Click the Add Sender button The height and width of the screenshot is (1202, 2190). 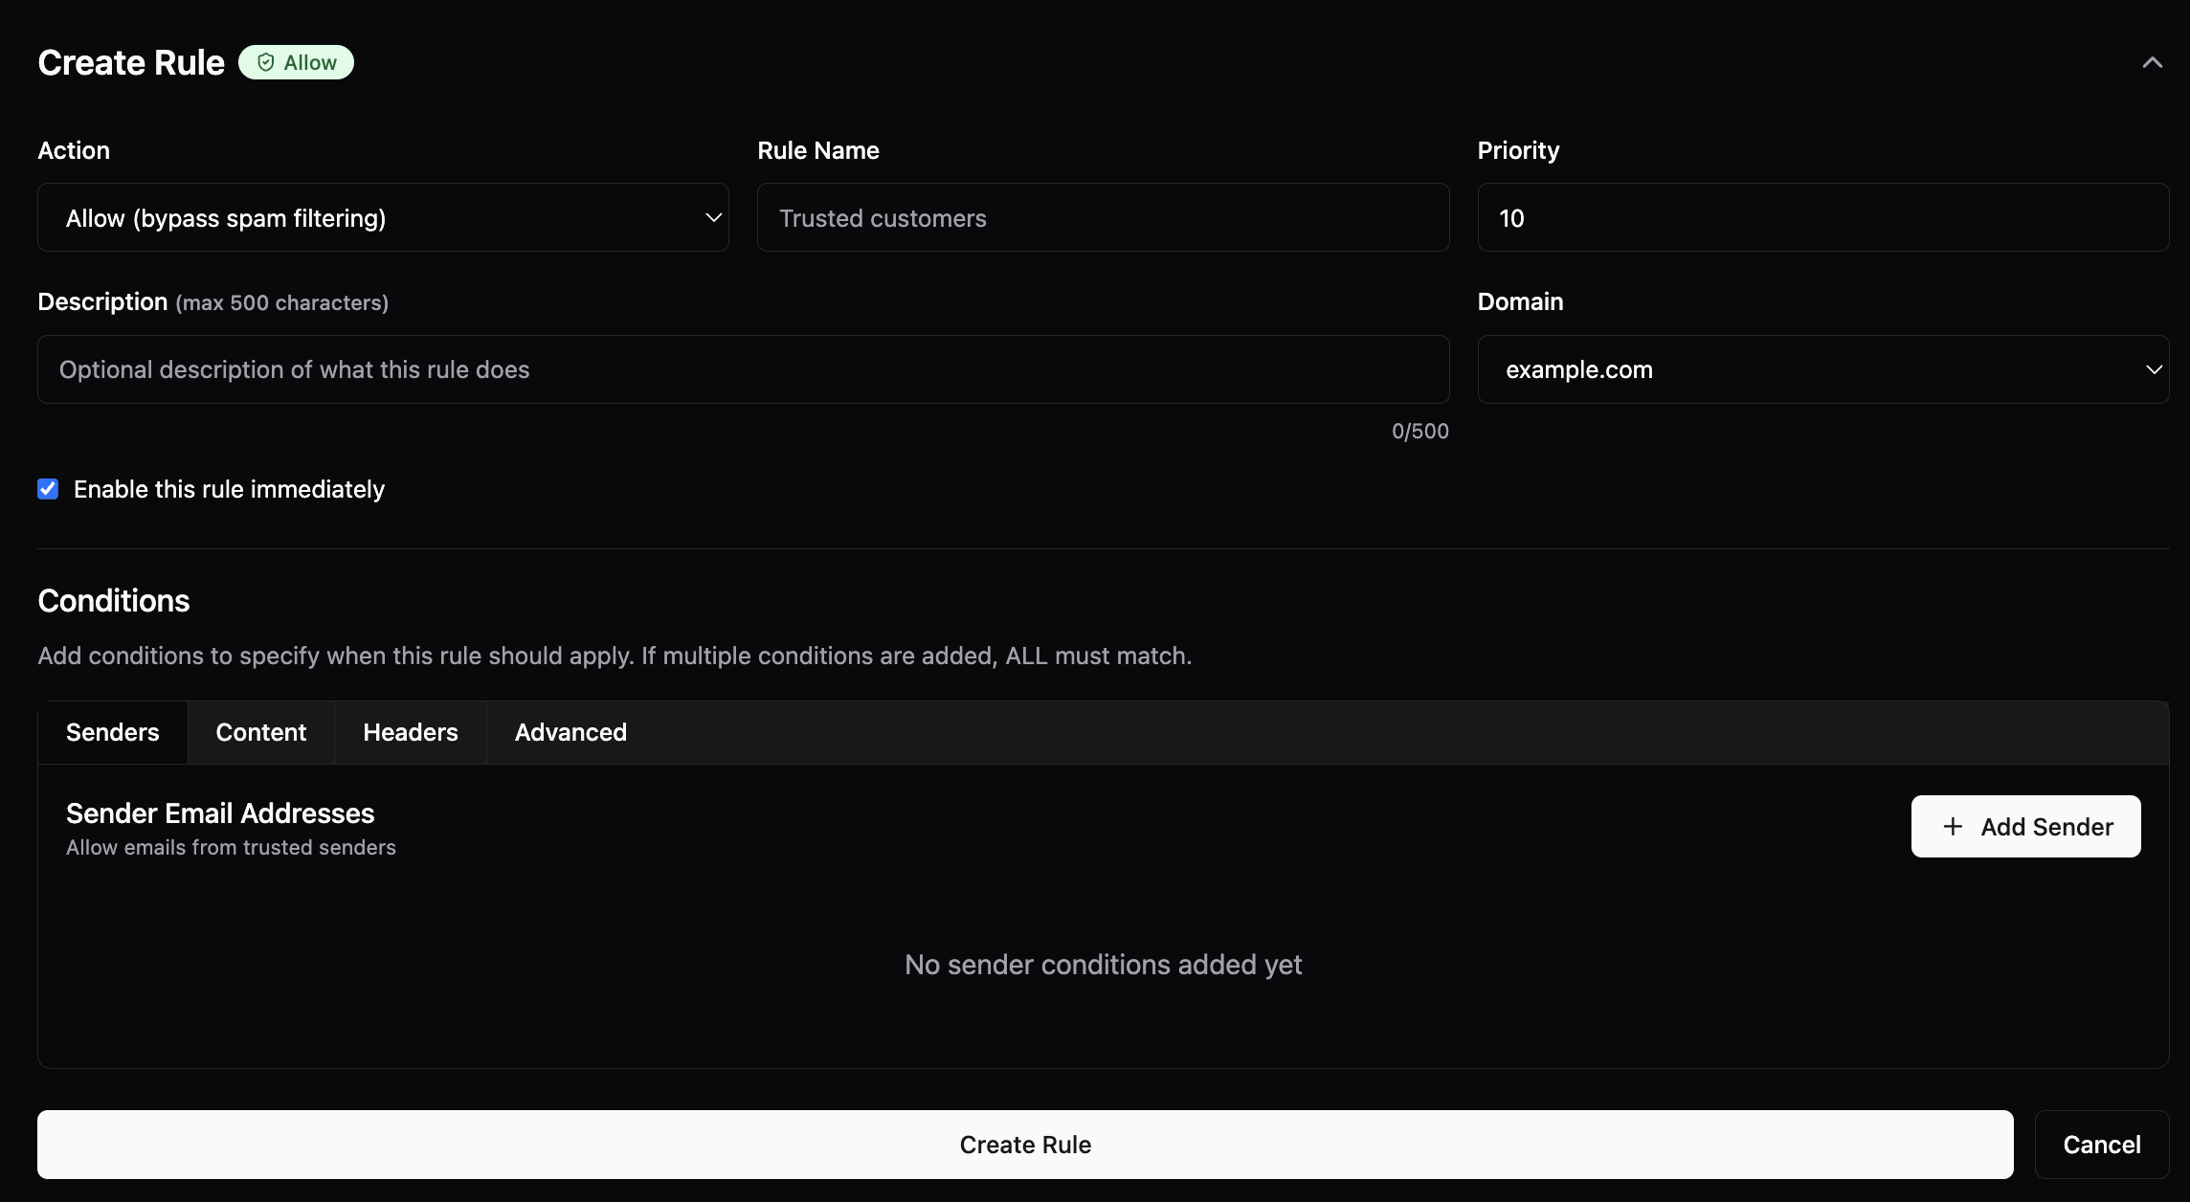tap(2025, 826)
